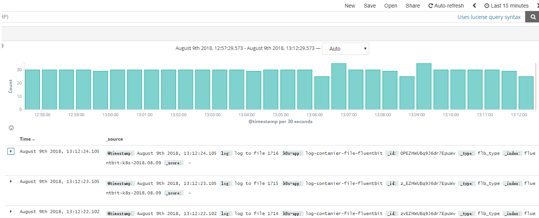Click the _source column header
Image resolution: width=539 pixels, height=218 pixels.
coord(115,139)
